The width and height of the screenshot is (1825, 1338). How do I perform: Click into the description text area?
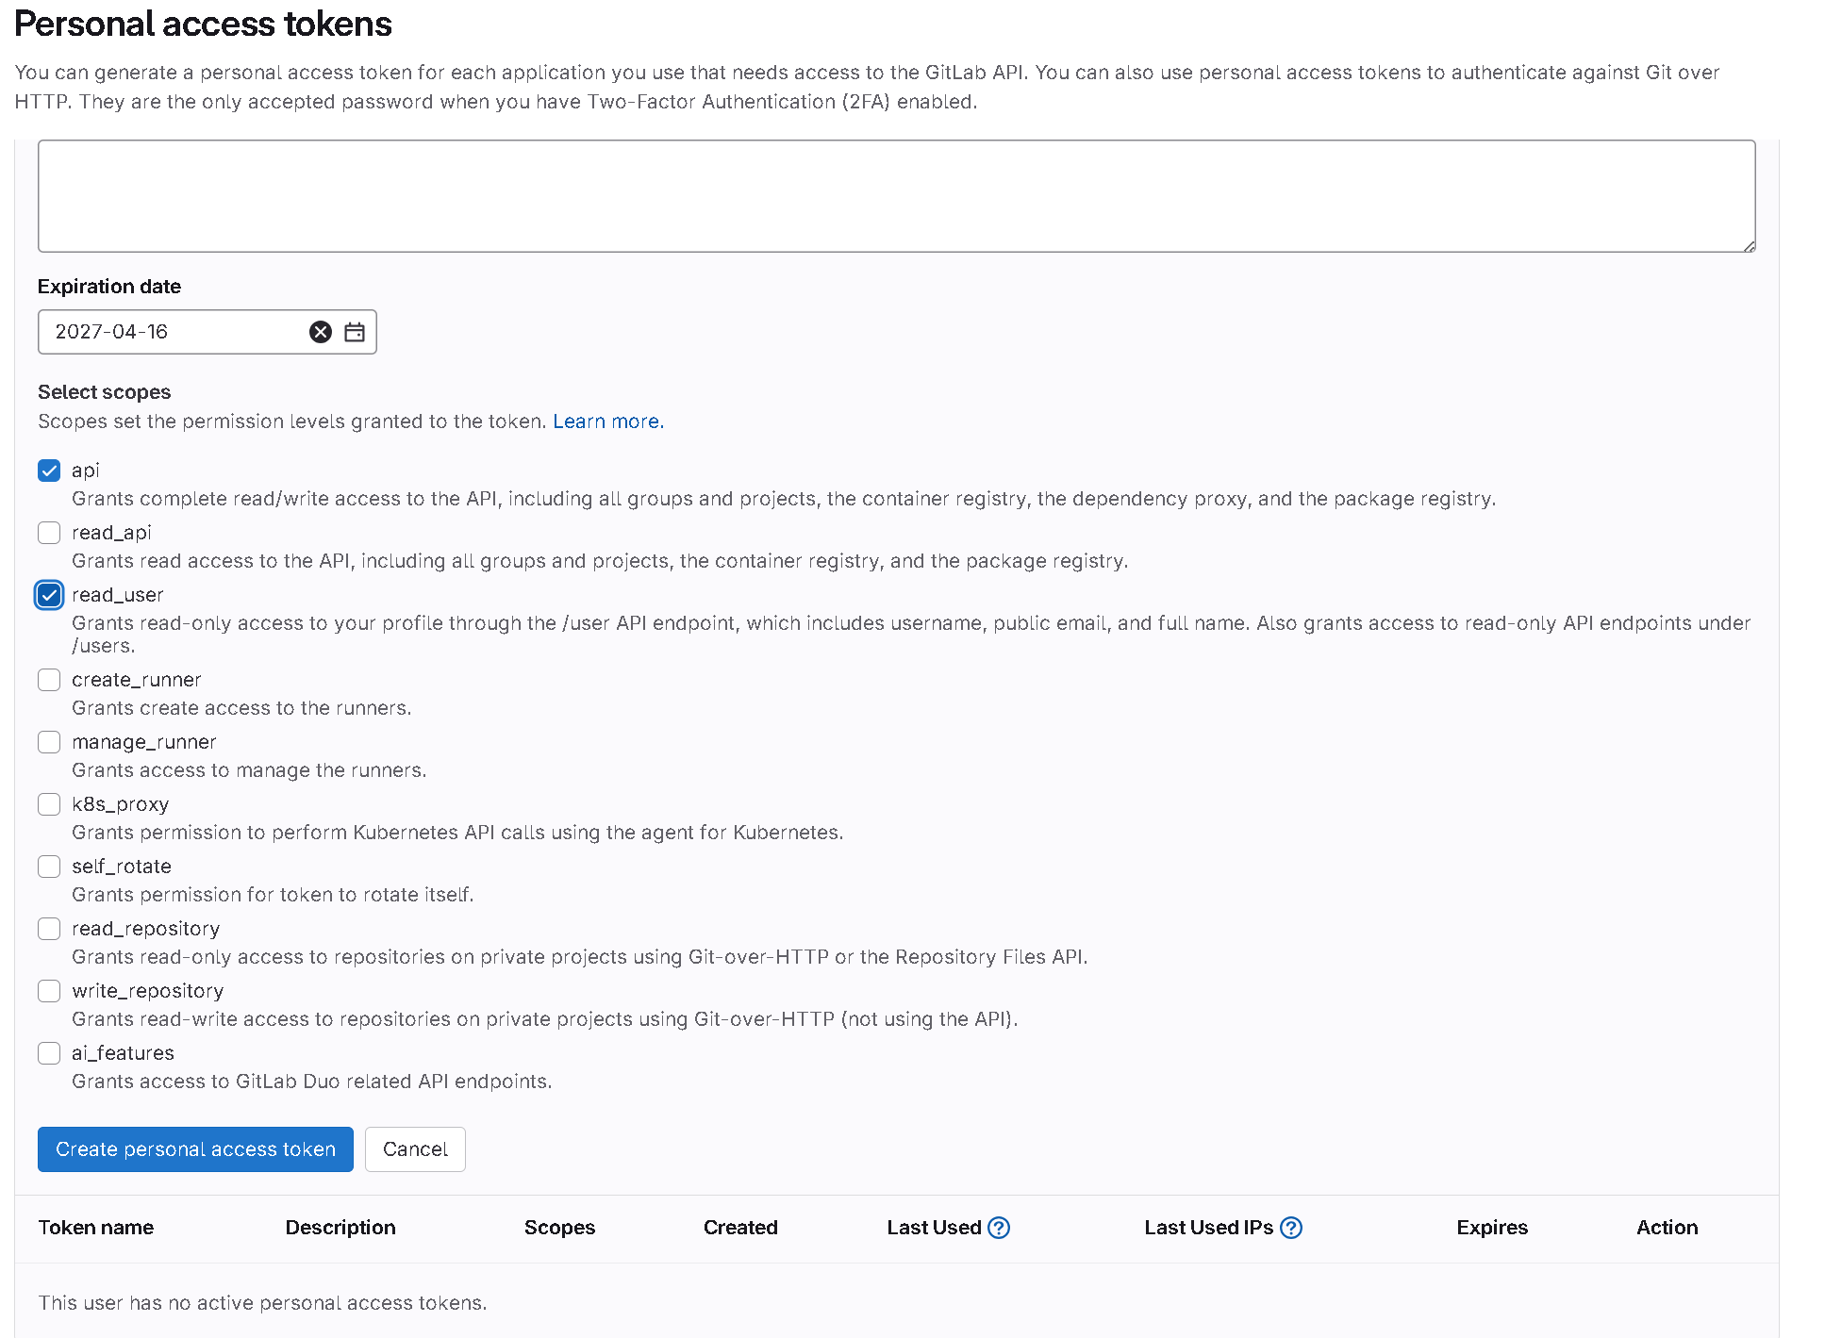[x=896, y=196]
